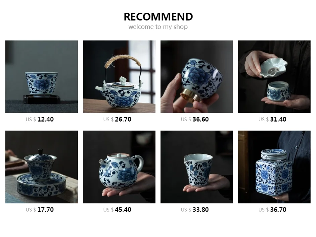Viewport: 316px width, 237px height.
Task: Click the US $ 17.70 price
Action: point(40,209)
